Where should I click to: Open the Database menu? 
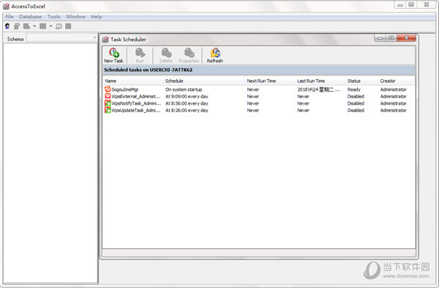30,17
